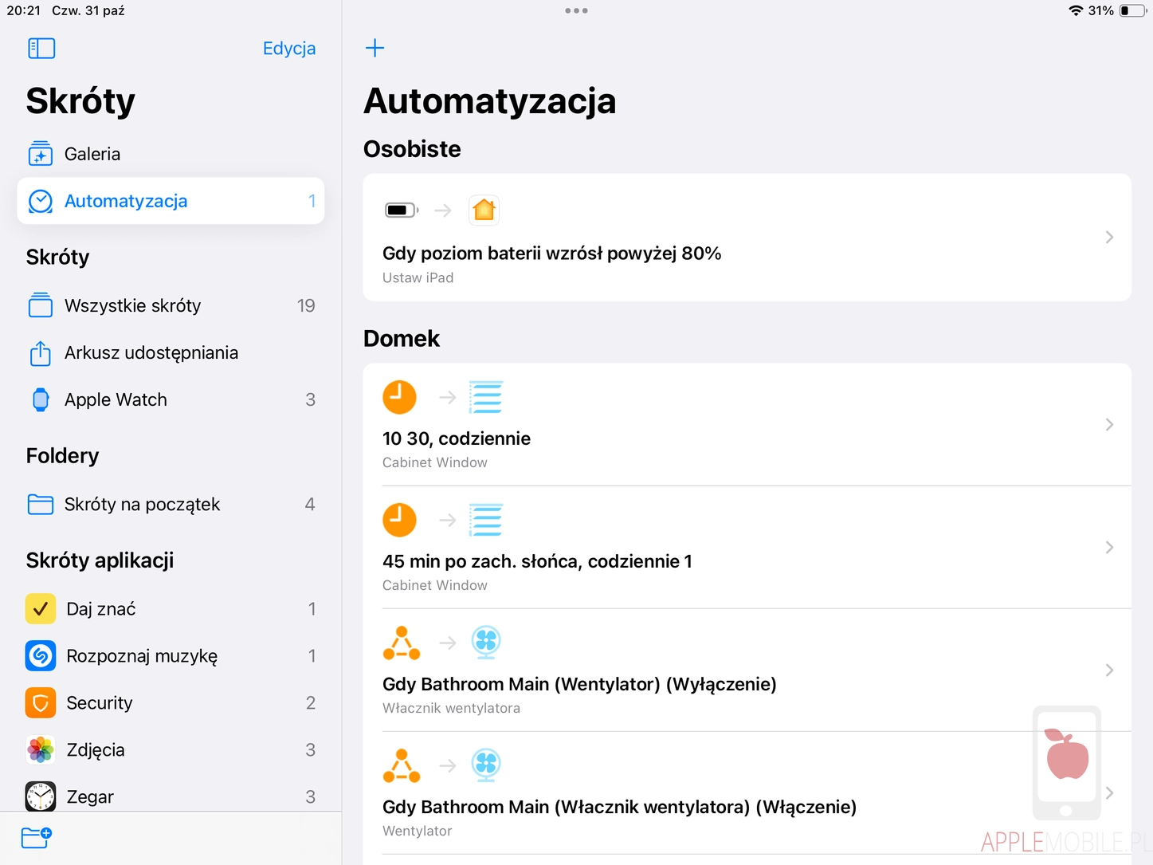Tap the Rozpoznaj muzykę Shazam icon
The image size is (1153, 865).
click(x=41, y=656)
